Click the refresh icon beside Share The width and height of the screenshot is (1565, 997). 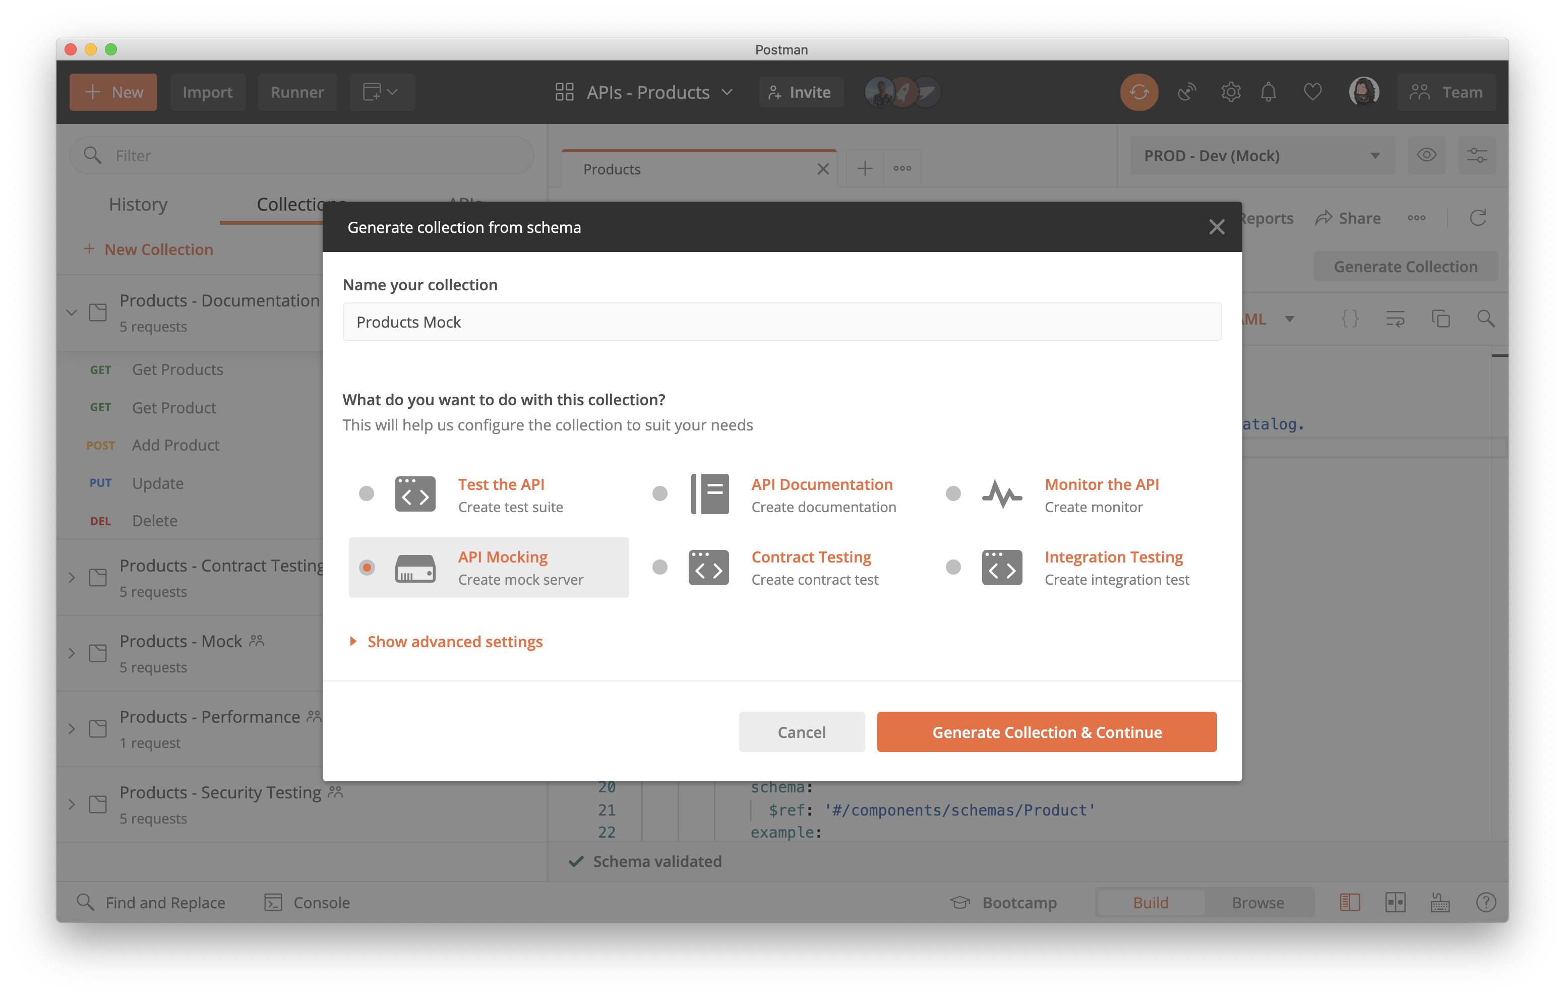coord(1477,218)
